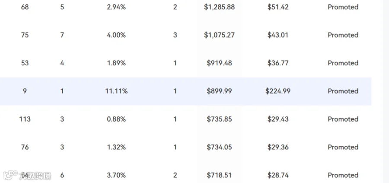Click the $1,075.27 amount cell
The width and height of the screenshot is (389, 183).
click(219, 35)
